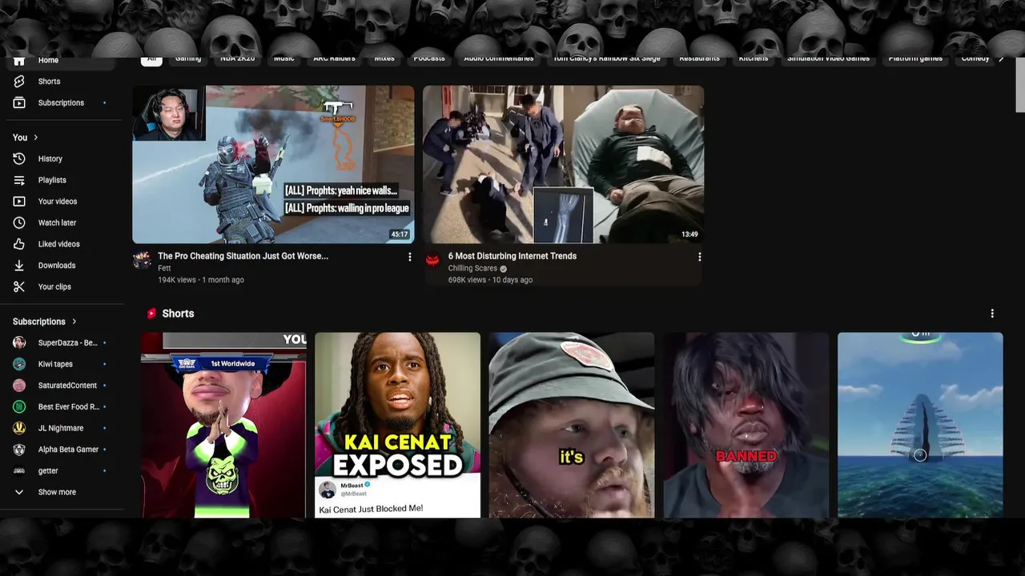
Task: Open the '1st Worldwide' short
Action: click(x=223, y=425)
